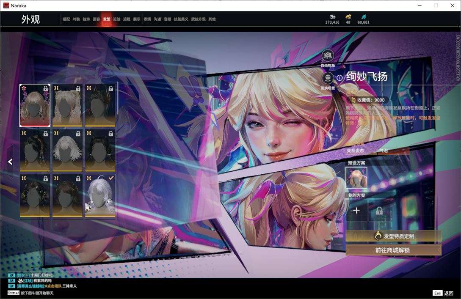This screenshot has height=299, width=461.
Task: Click the 绚妙飞扬 hairstyle title
Action: pos(367,77)
